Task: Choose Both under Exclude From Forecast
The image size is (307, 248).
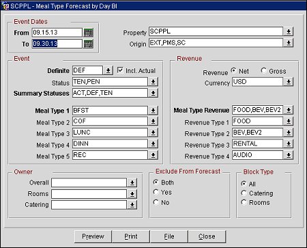Action: pos(156,182)
